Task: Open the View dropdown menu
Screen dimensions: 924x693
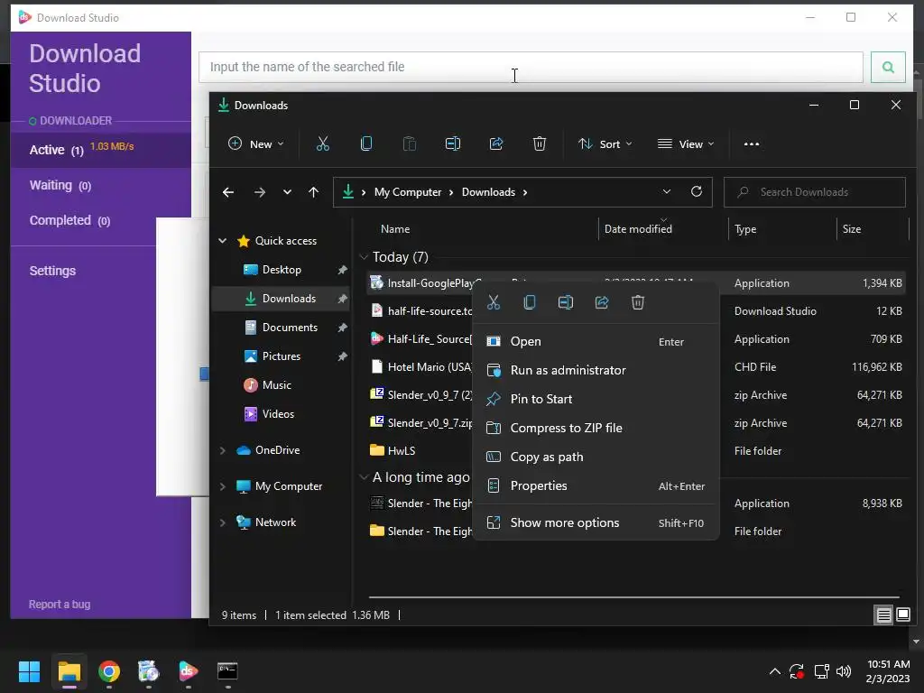Action: tap(686, 143)
